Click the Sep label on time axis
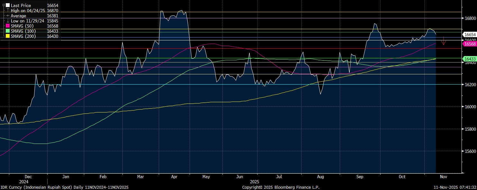The image size is (477, 190). point(360,177)
